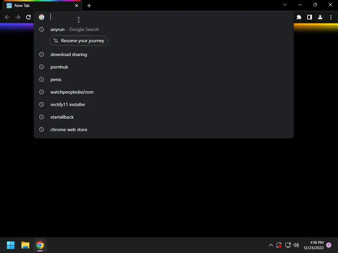Screen dimensions: 338x253
Task: Open the Extensions puzzle icon
Action: 299,17
